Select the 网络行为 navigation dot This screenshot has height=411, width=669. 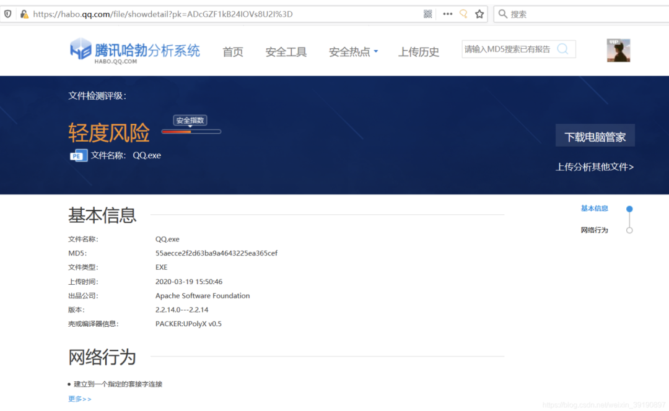pyautogui.click(x=629, y=230)
